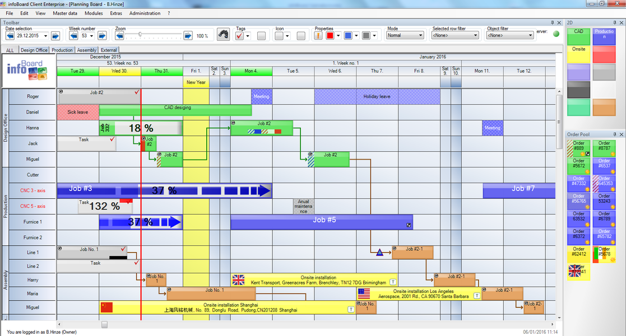Click the Job #5 bar on Furnice 1

point(323,221)
